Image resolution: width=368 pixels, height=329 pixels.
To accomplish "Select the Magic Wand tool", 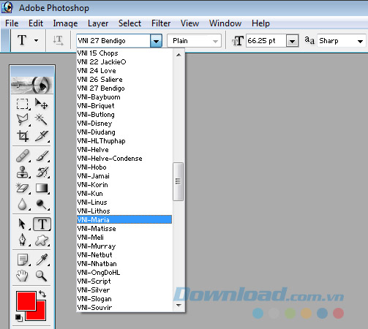I will coord(41,120).
